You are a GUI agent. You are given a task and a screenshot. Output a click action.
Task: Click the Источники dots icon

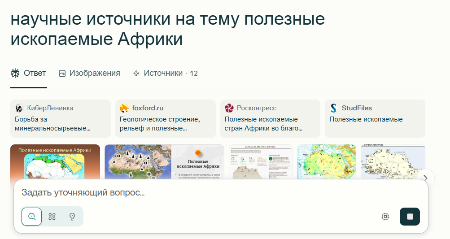tap(136, 74)
